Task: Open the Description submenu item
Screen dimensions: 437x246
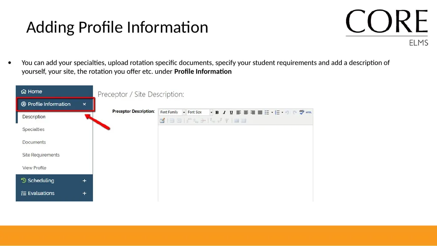Action: [34, 117]
